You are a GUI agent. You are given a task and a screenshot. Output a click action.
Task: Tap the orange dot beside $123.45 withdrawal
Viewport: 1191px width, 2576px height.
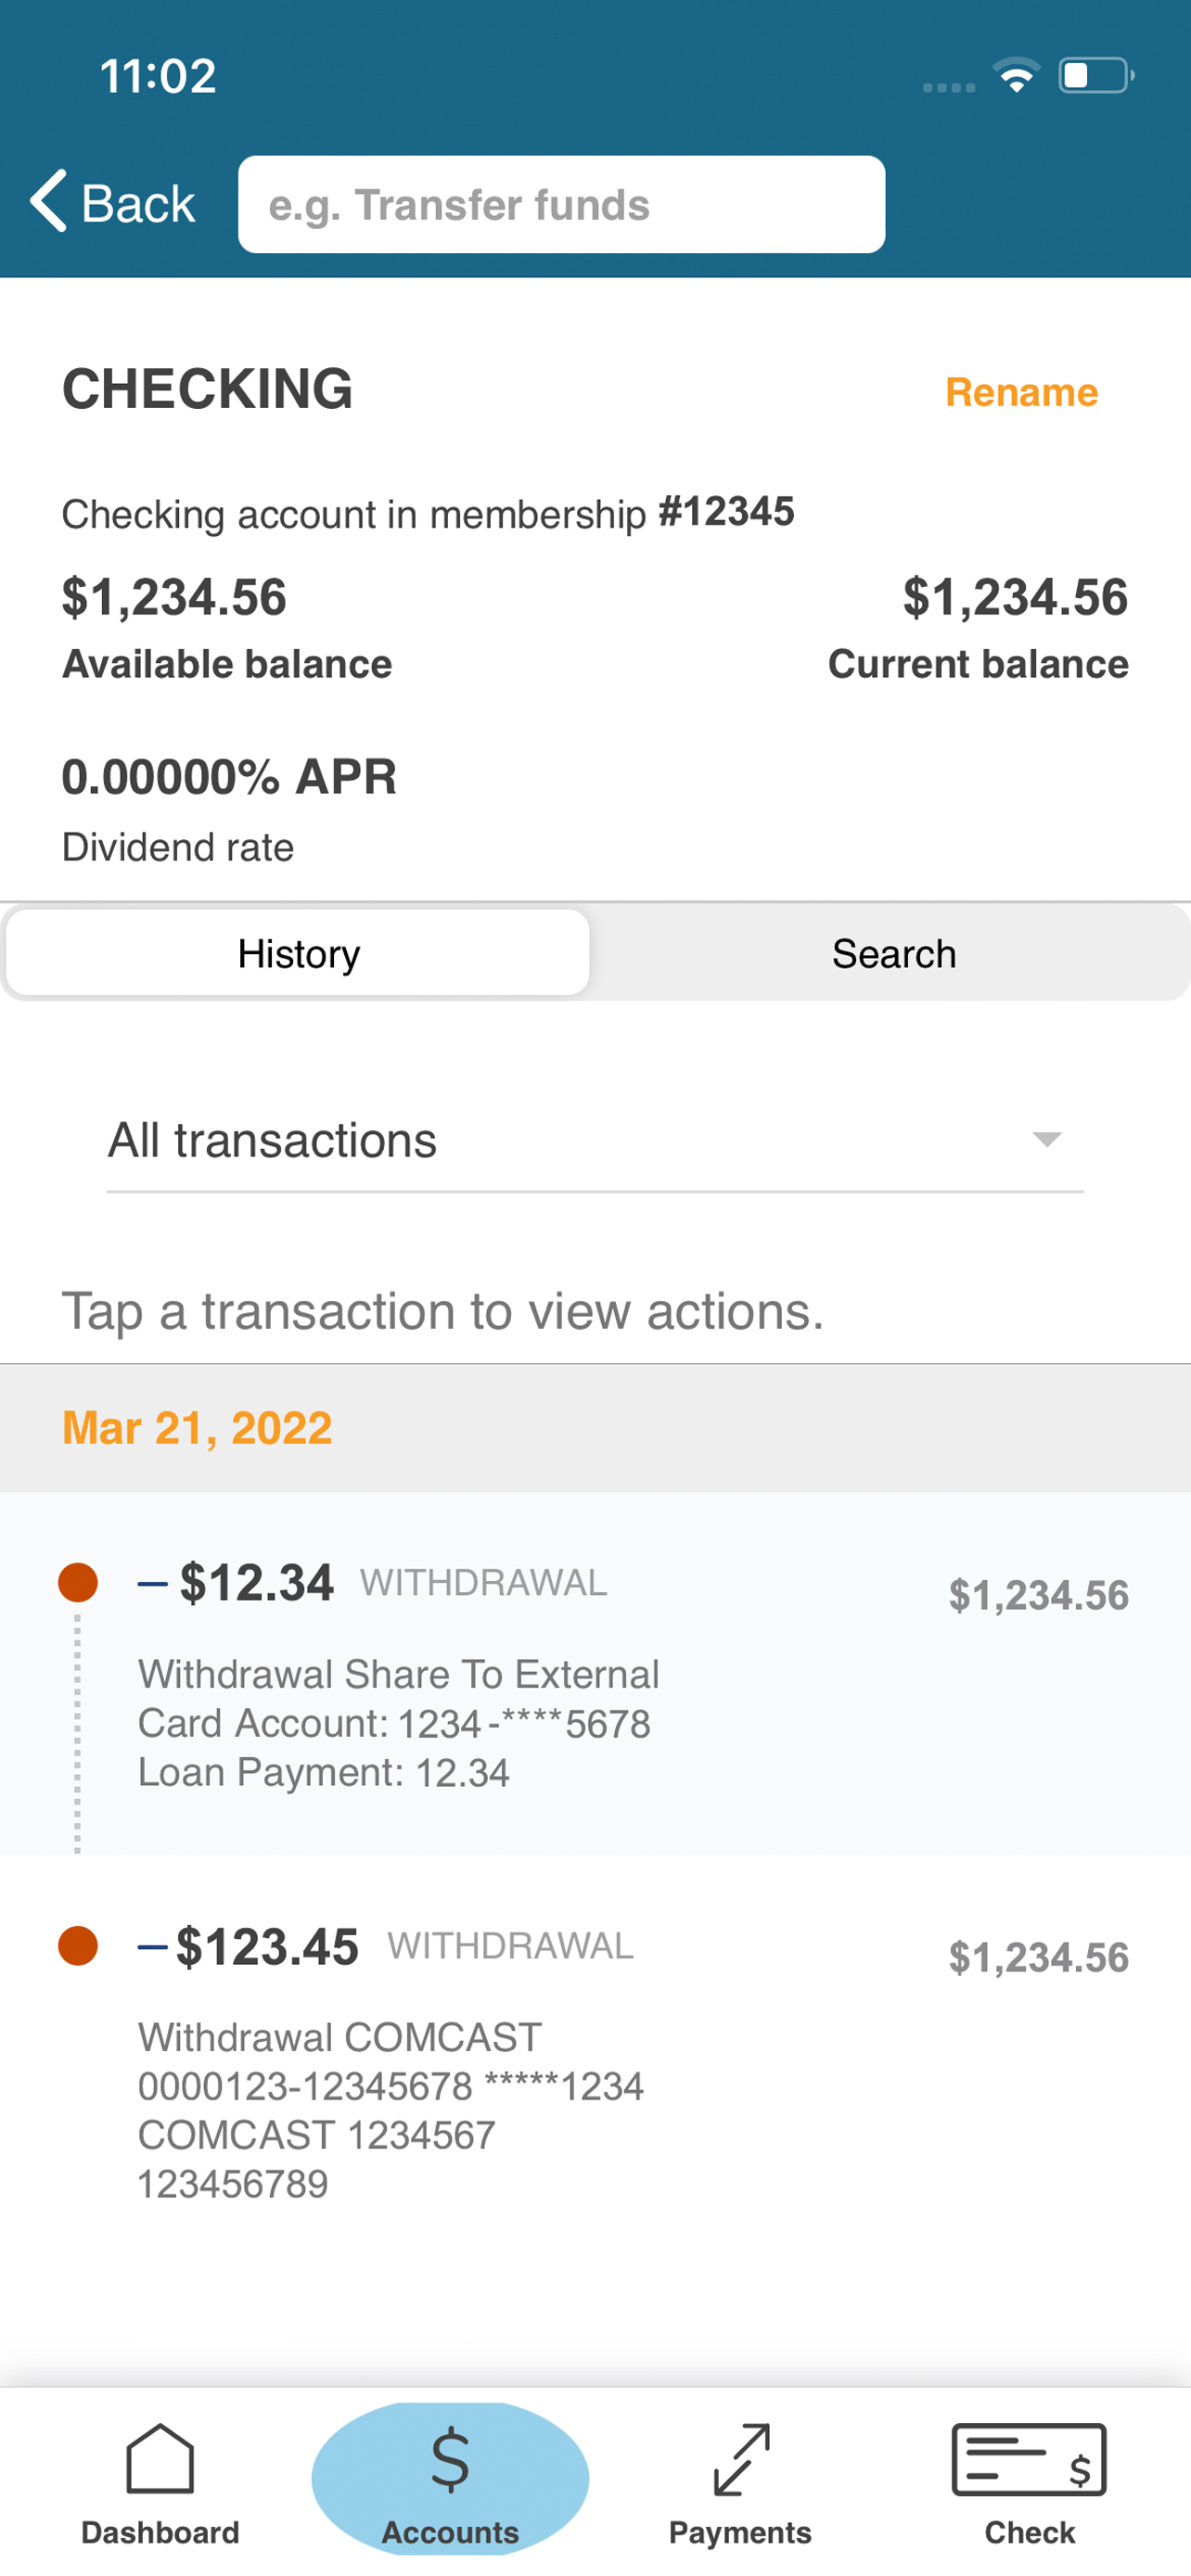pos(78,1946)
